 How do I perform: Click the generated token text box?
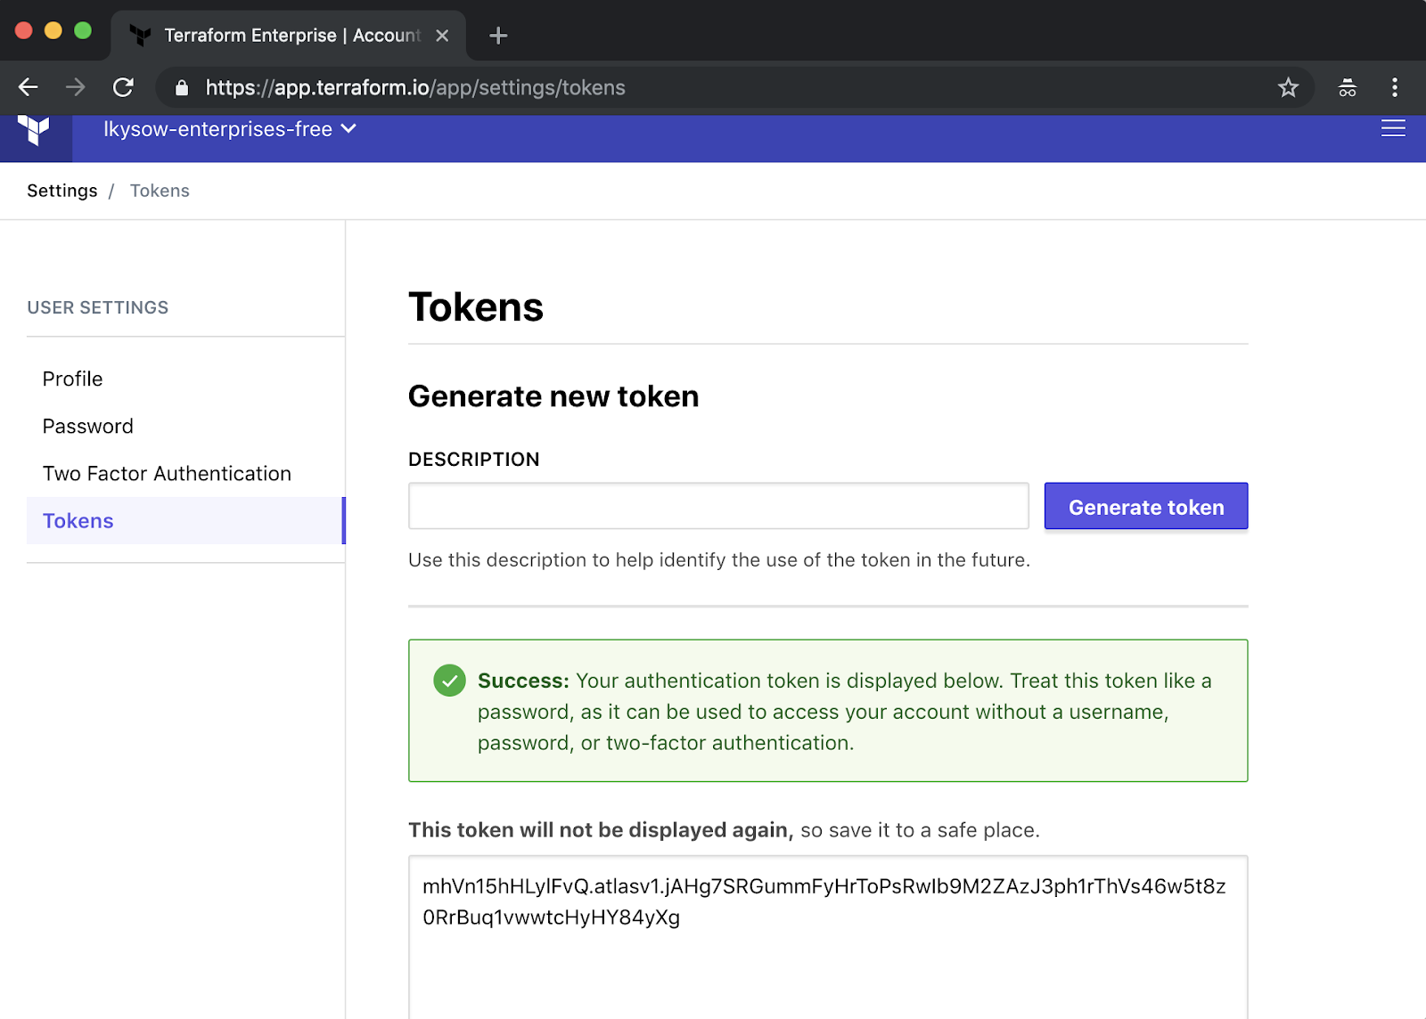[828, 937]
